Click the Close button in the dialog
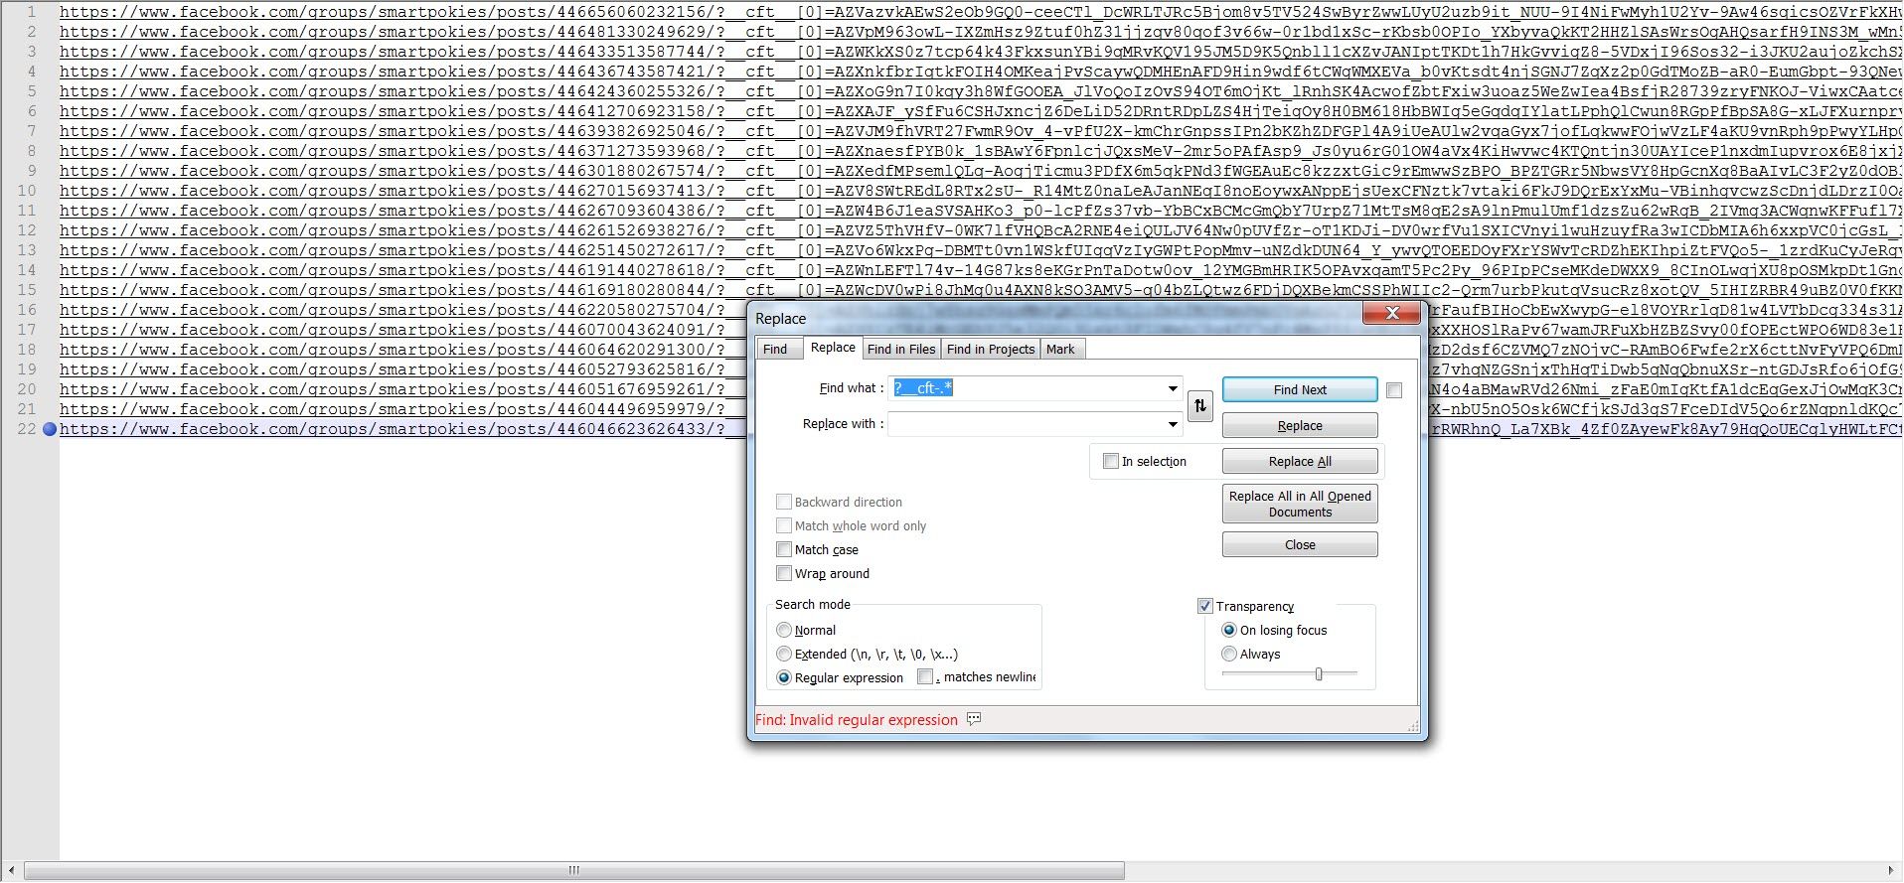Image resolution: width=1904 pixels, height=883 pixels. coord(1300,544)
